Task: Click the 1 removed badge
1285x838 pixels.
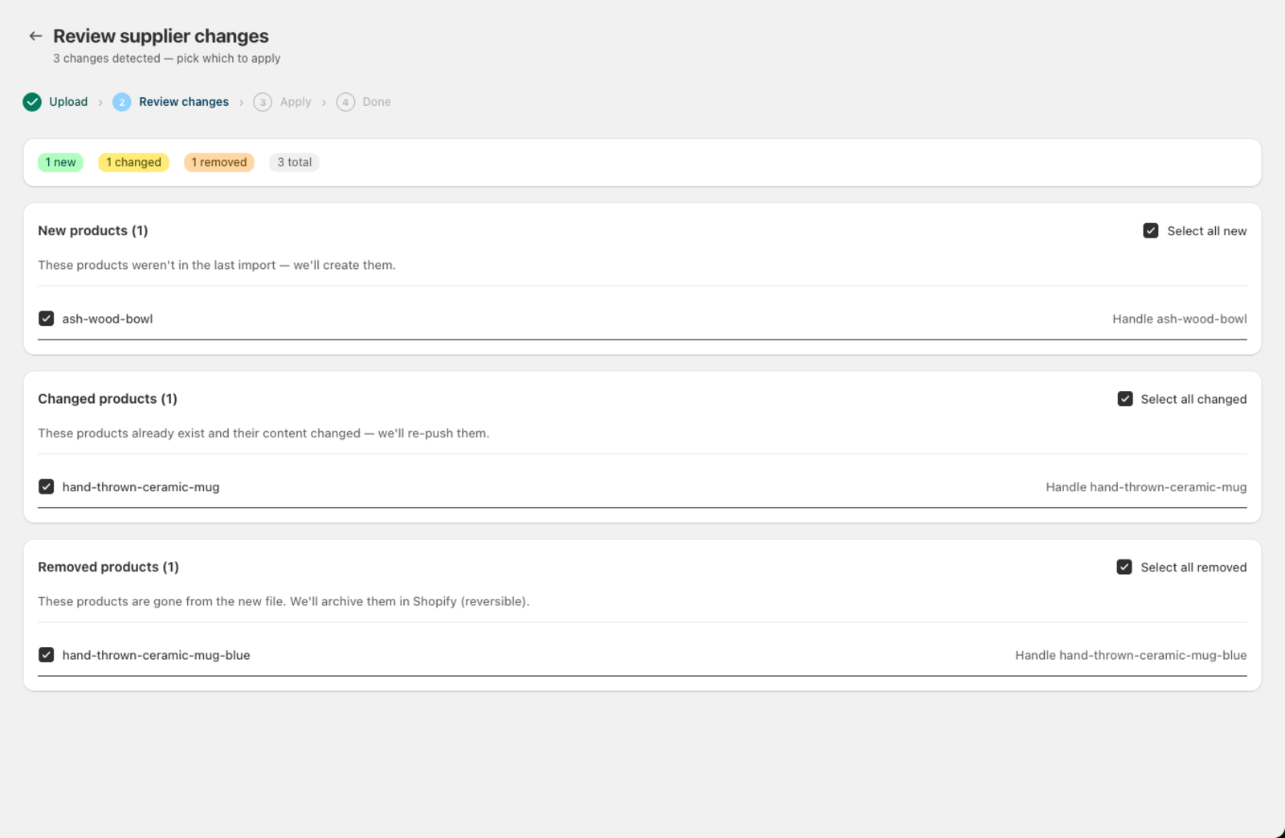Action: tap(219, 162)
